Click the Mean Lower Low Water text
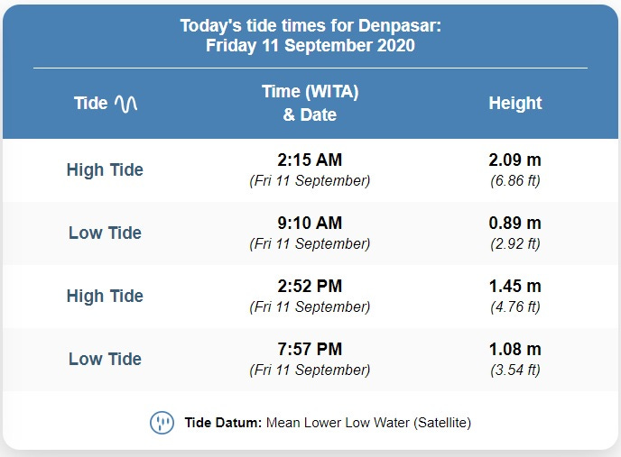The image size is (621, 457). click(338, 423)
